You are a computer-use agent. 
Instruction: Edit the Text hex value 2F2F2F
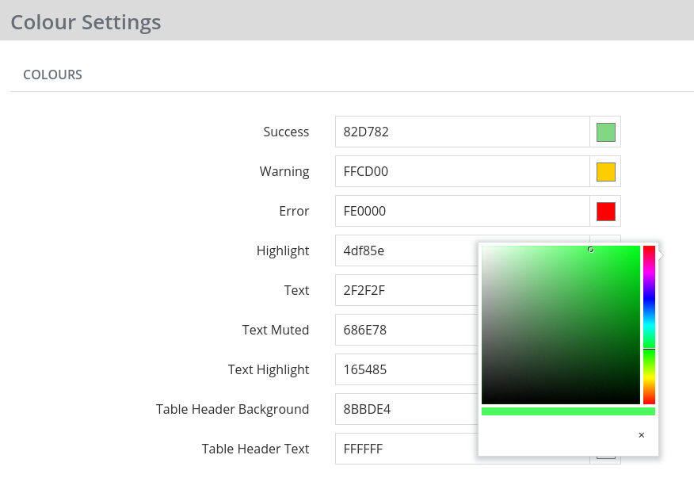(x=406, y=290)
